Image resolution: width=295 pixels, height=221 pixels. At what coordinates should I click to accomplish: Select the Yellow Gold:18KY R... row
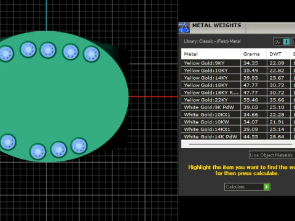[x=238, y=93]
